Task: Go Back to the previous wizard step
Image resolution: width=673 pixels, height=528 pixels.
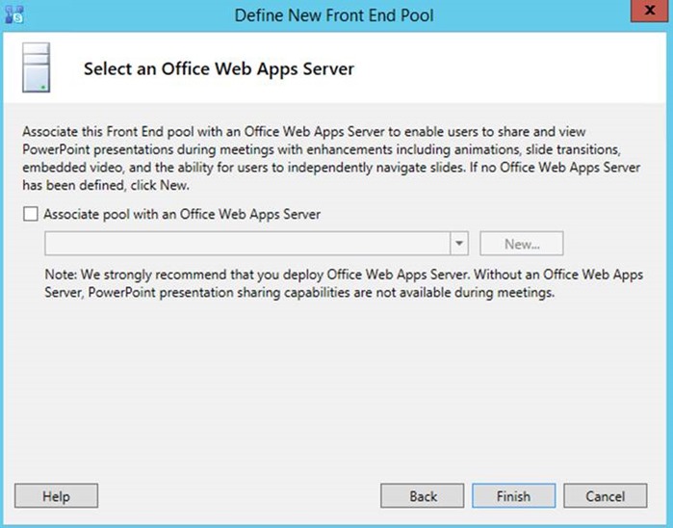Action: point(423,496)
